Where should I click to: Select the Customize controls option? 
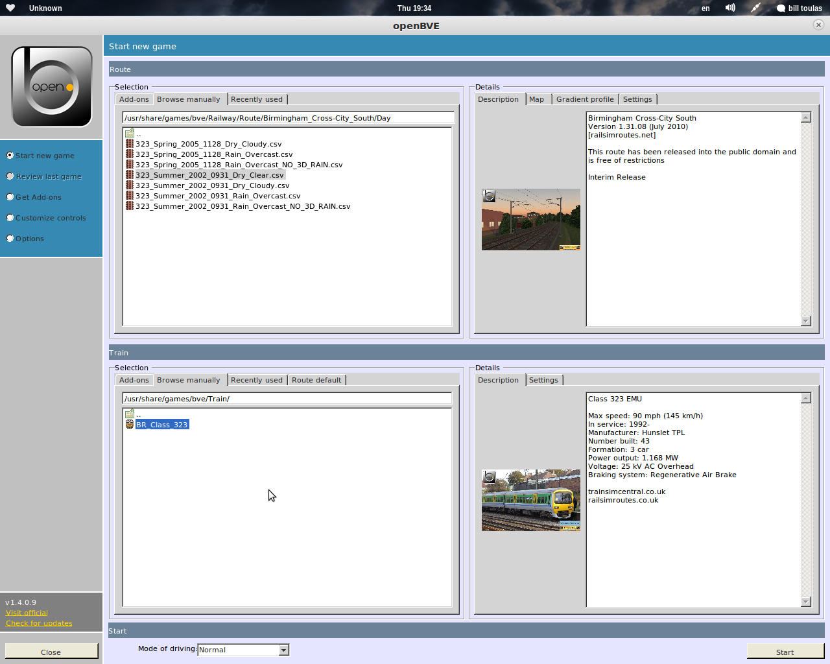pyautogui.click(x=46, y=218)
